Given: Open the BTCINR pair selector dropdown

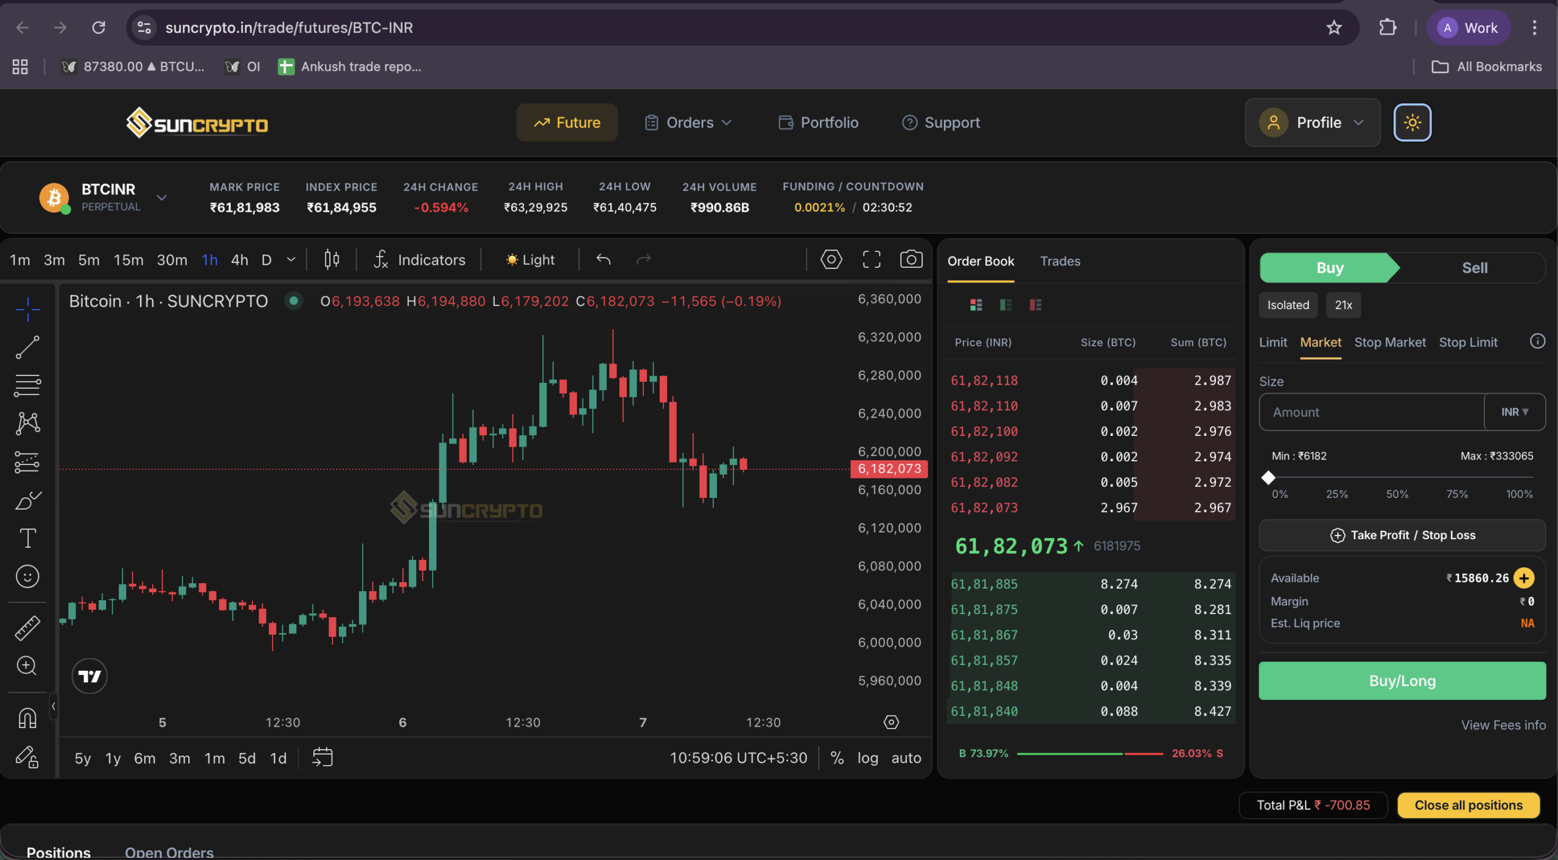Looking at the screenshot, I should click(x=162, y=197).
